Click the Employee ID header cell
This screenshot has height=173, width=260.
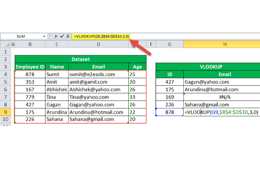click(x=29, y=67)
